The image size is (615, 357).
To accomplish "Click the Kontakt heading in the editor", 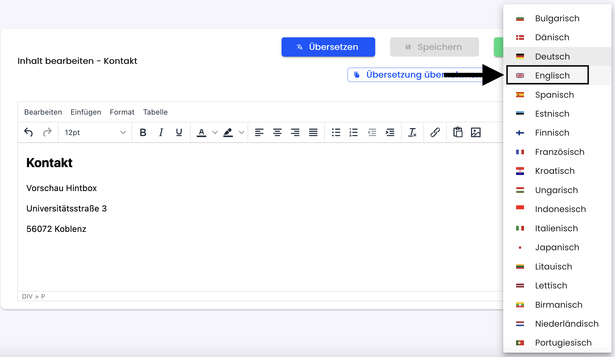I will pyautogui.click(x=49, y=163).
